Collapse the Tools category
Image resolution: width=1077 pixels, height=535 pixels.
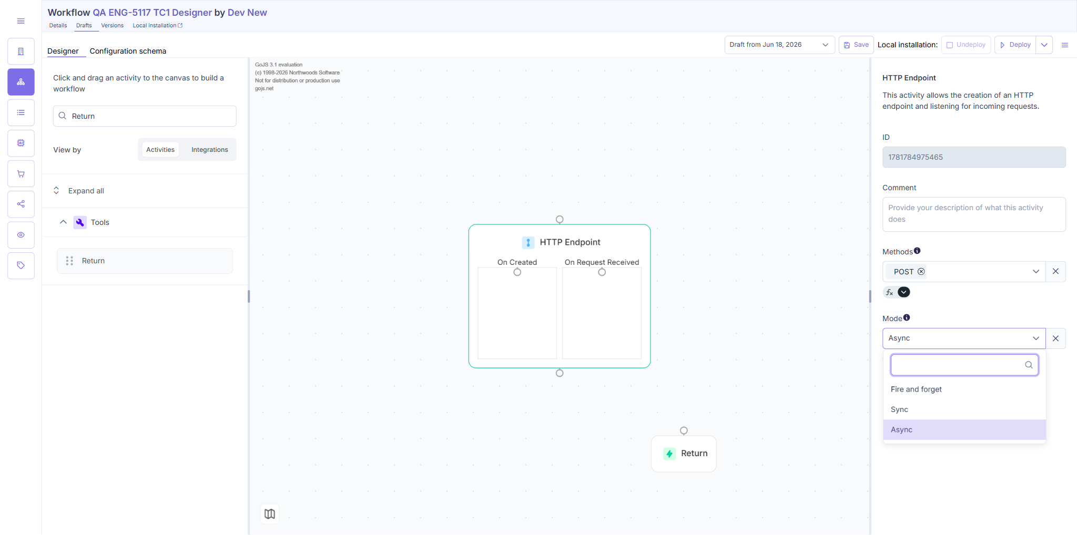(63, 222)
